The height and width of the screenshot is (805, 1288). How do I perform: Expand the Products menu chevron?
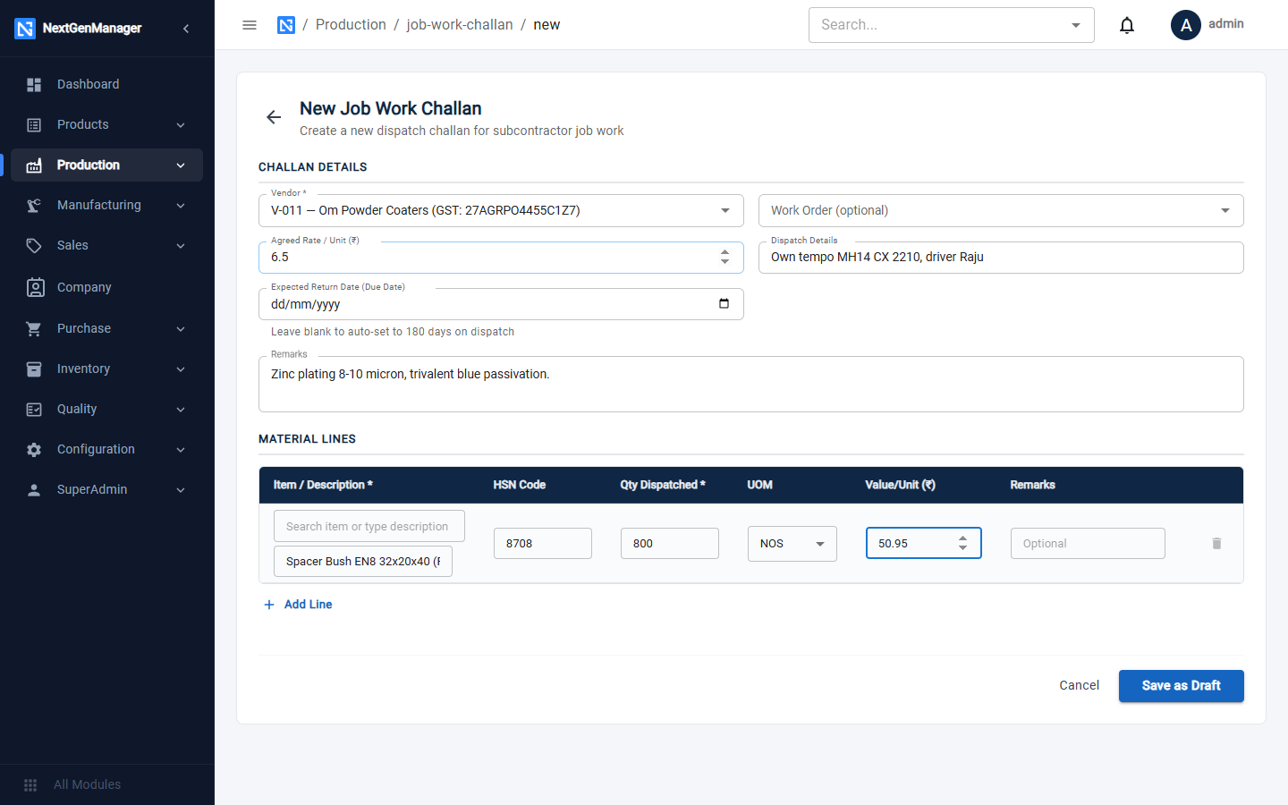[181, 125]
